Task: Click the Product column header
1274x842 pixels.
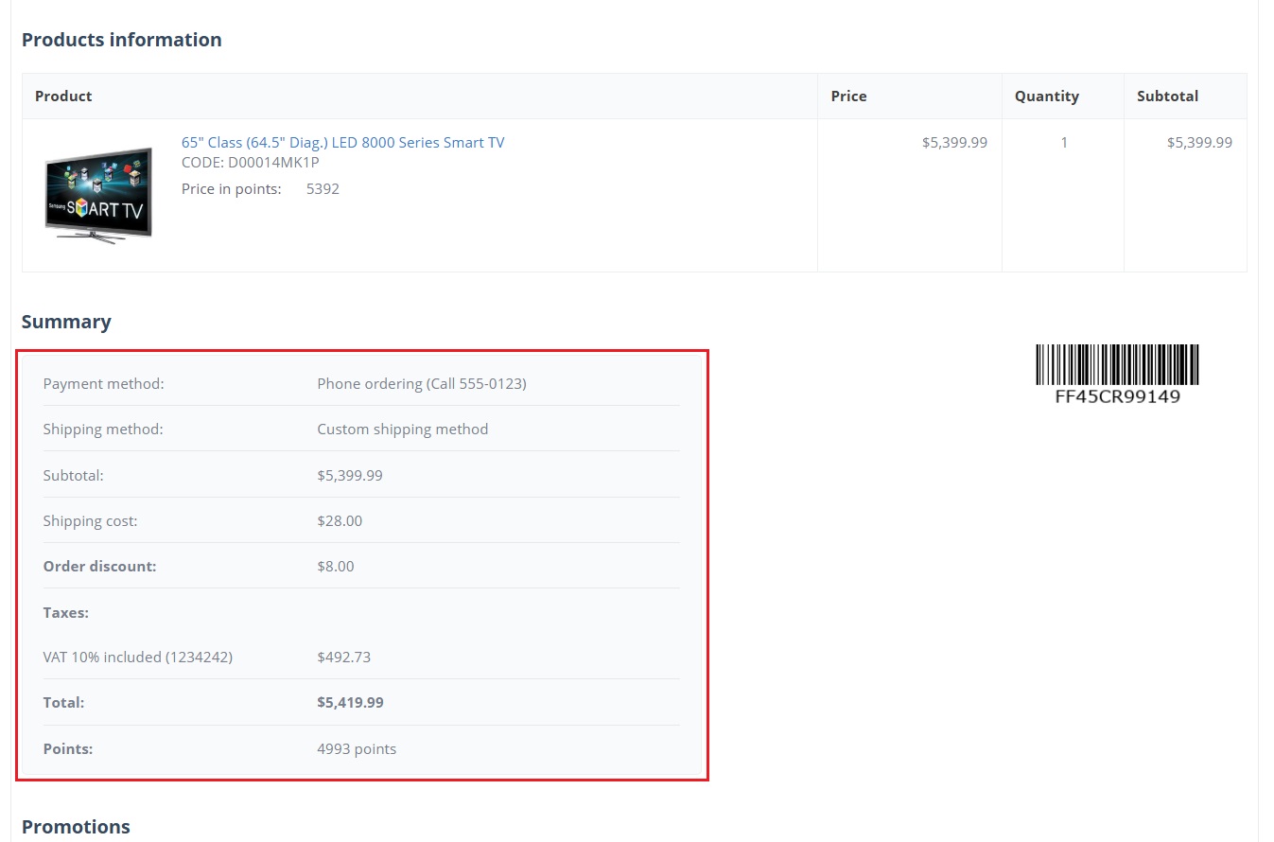Action: point(63,96)
